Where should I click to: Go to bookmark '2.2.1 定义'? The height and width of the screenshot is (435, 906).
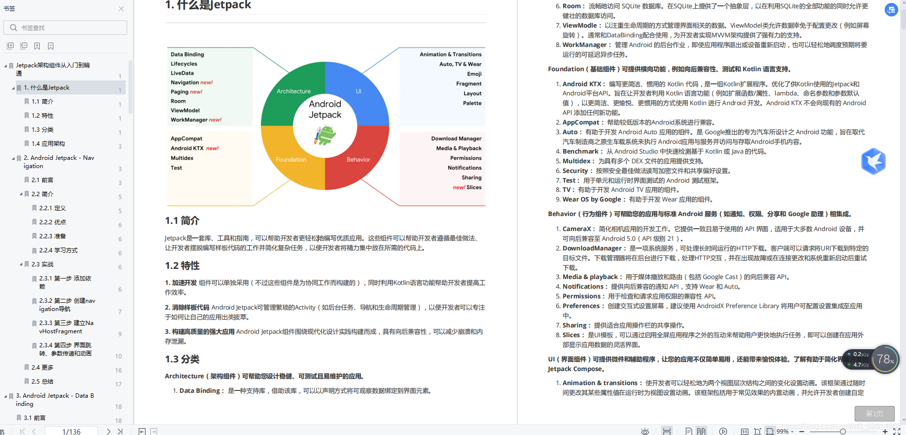tap(52, 208)
